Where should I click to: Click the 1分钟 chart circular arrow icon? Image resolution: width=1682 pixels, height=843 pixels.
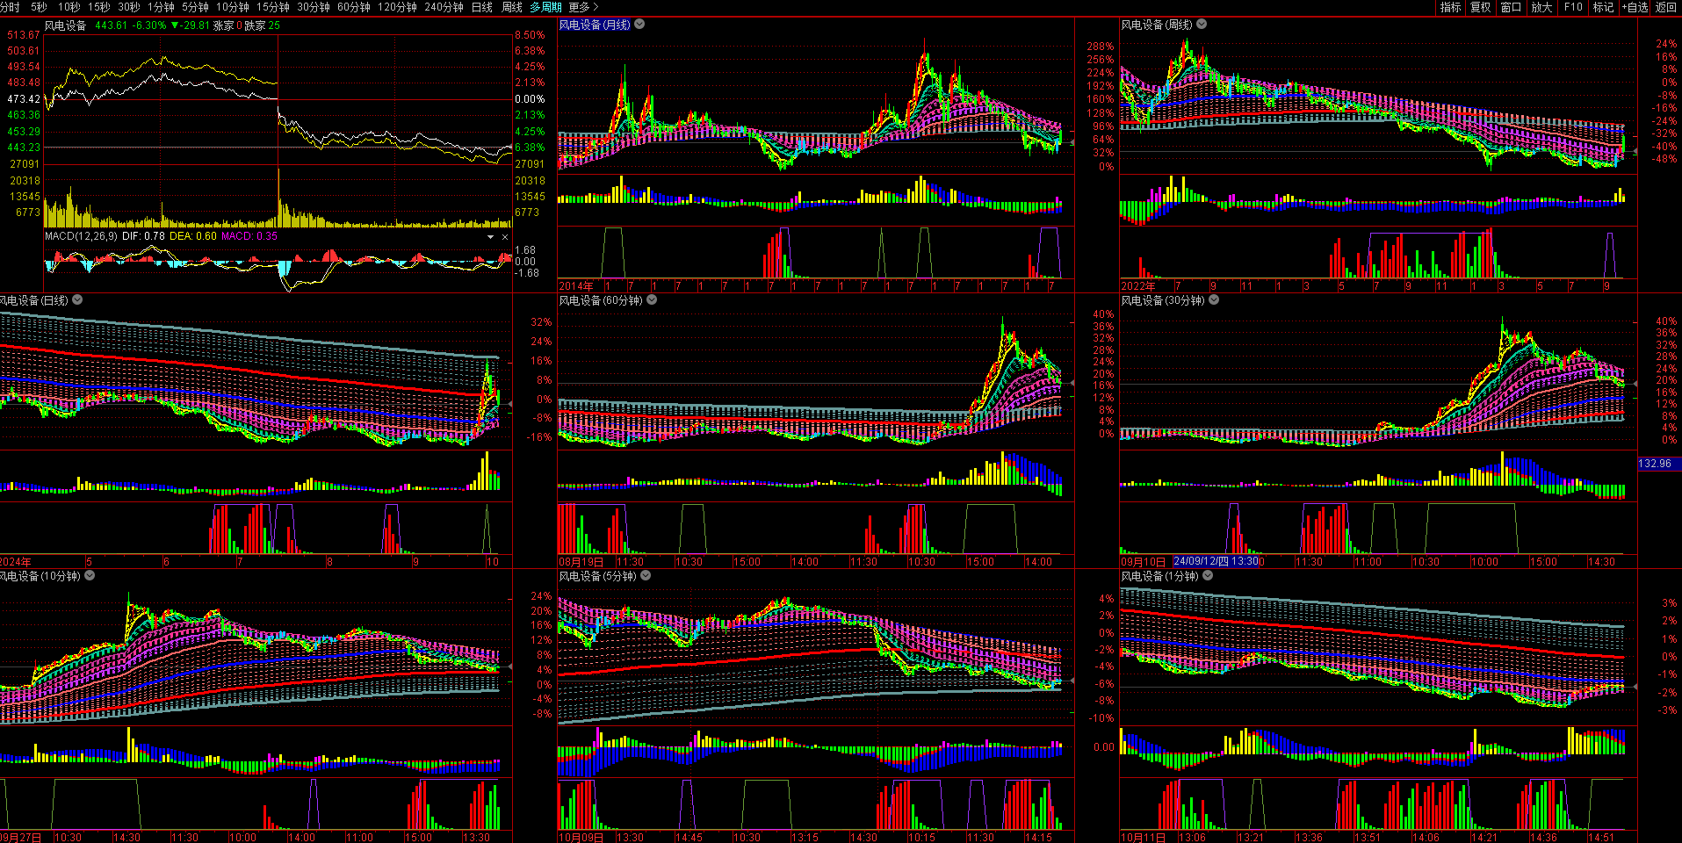tap(1208, 576)
